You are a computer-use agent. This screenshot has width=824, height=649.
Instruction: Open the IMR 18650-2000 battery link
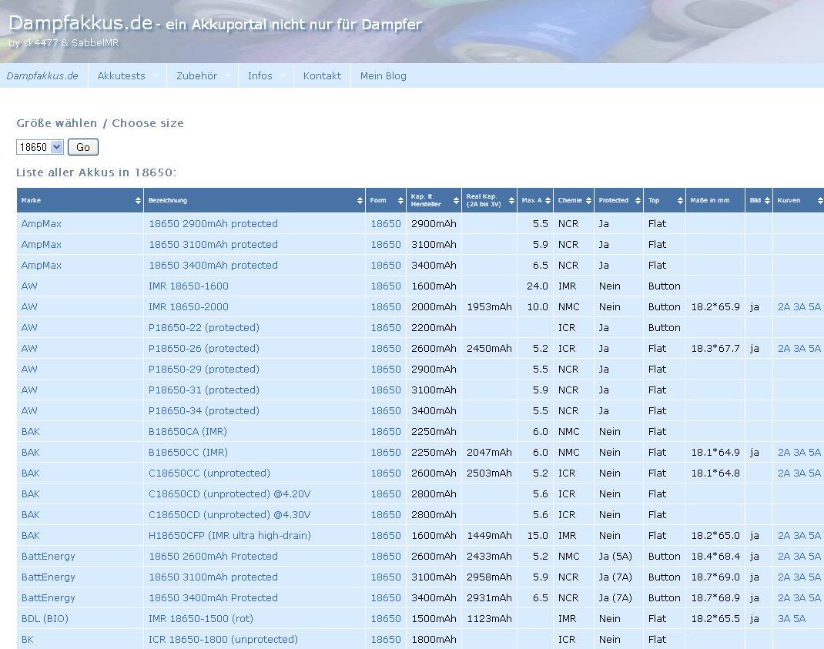pos(188,306)
